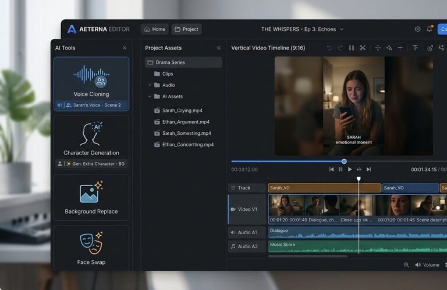
Task: Open THE WHISPERS episode title dropdown
Action: [x=302, y=29]
